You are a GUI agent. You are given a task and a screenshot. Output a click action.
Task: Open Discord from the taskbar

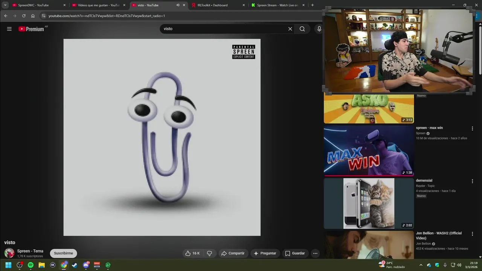86,265
